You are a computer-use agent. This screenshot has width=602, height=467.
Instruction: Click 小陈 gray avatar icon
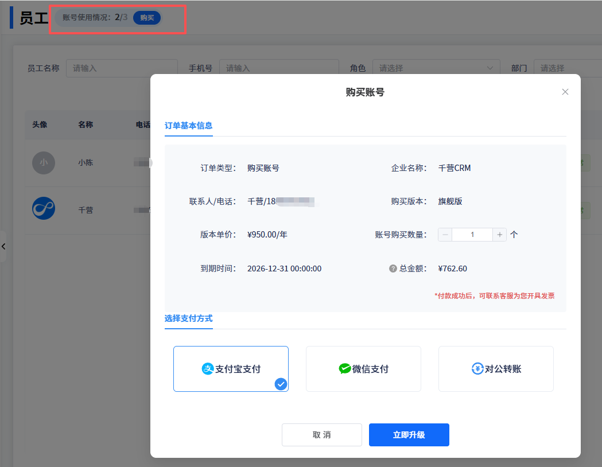(x=44, y=163)
